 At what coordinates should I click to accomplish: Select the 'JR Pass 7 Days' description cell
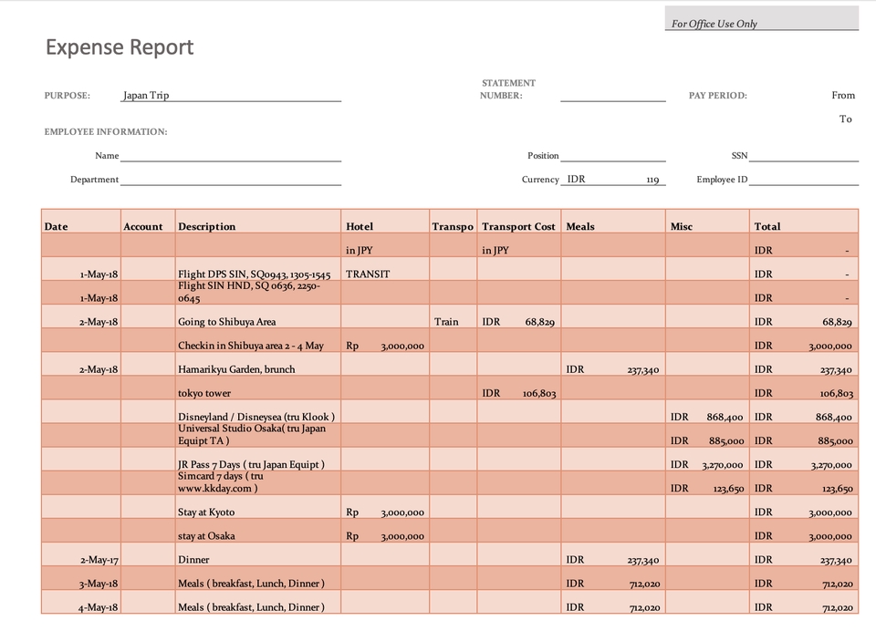tap(258, 459)
